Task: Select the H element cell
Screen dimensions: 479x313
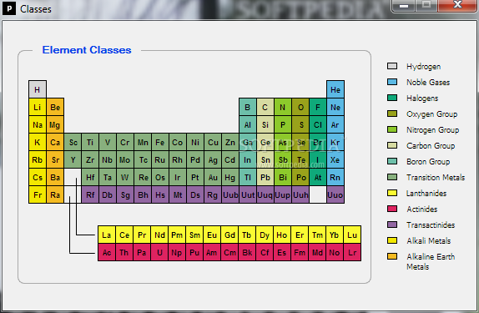Action: 38,89
